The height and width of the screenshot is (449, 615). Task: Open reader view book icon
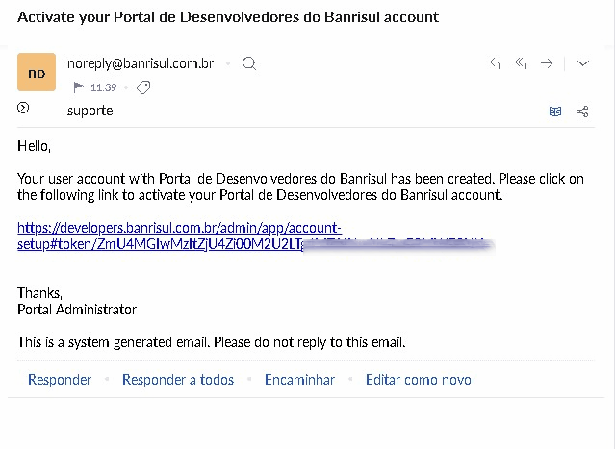click(555, 112)
